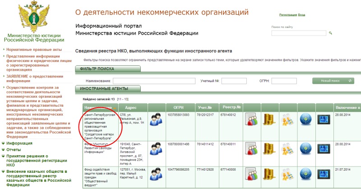Select account number 7814011412
361x189 pixels.
point(205,144)
